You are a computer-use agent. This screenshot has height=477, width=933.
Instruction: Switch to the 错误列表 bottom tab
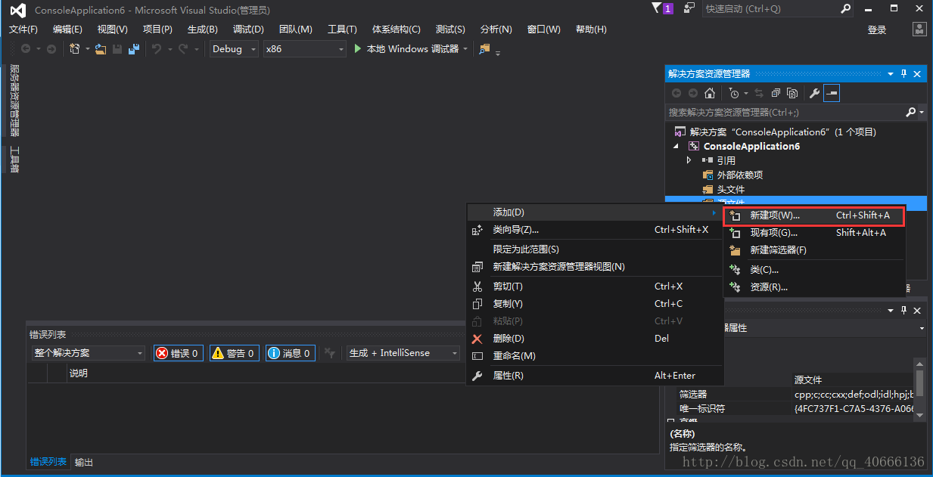[x=48, y=462]
